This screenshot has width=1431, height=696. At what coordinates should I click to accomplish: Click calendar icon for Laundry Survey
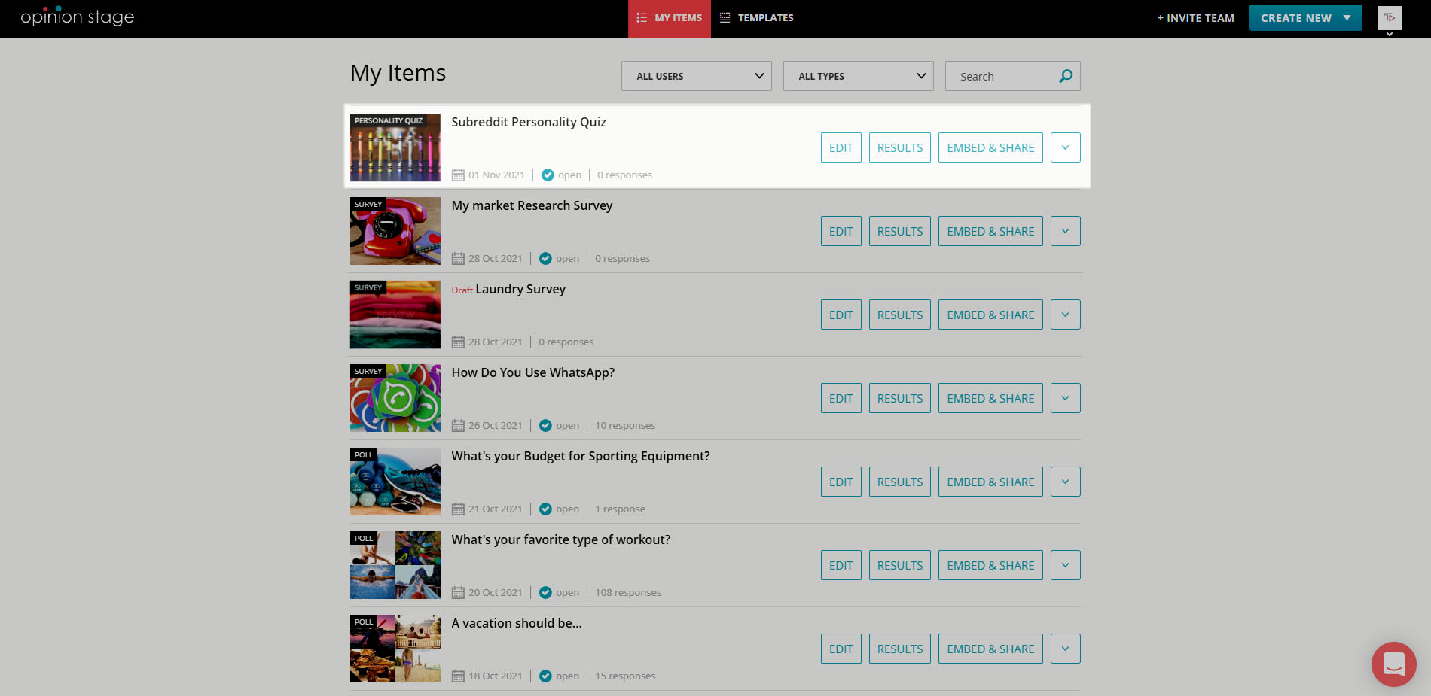[458, 342]
